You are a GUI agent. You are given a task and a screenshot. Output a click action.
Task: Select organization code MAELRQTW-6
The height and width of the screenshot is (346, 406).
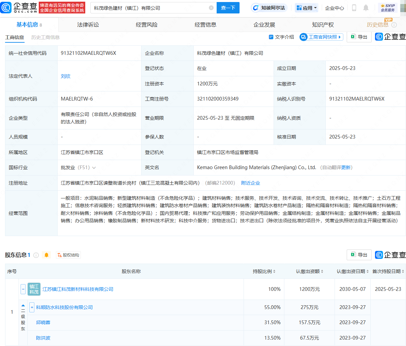click(77, 99)
